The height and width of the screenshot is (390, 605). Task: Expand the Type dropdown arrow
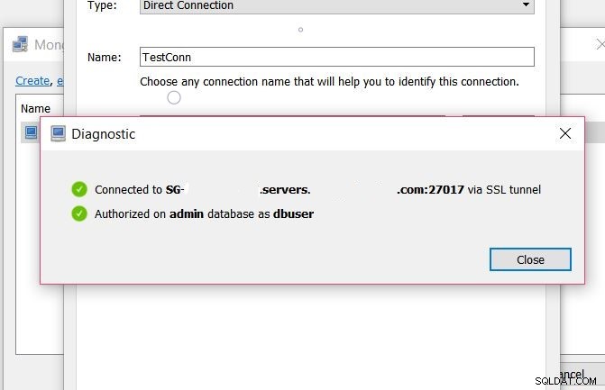tap(526, 5)
